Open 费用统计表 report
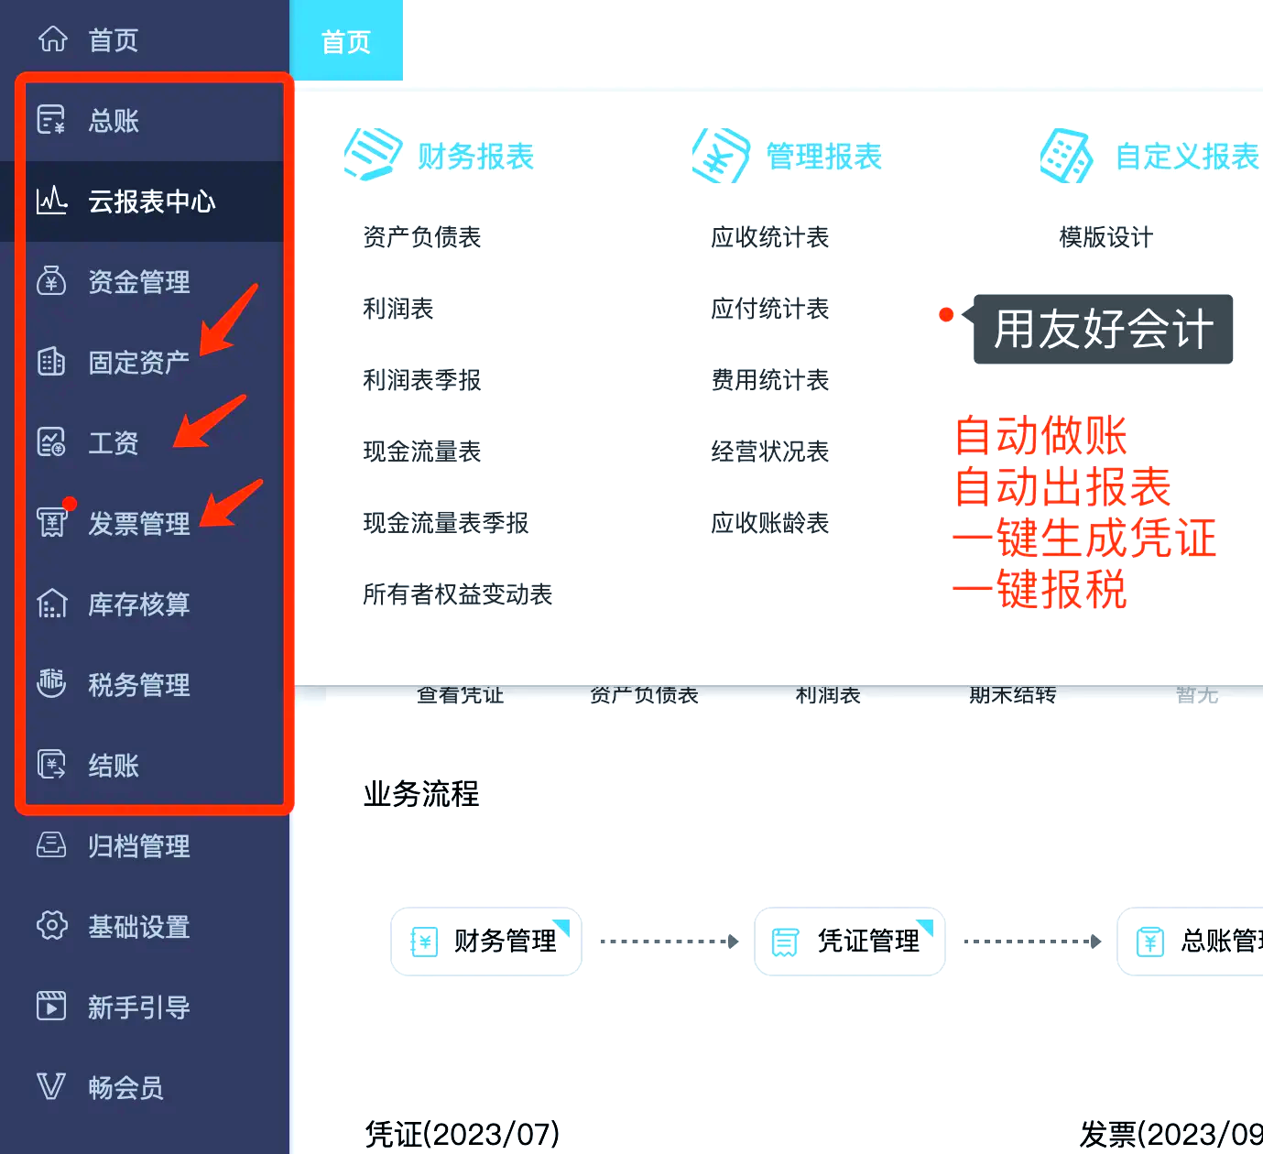Screen dimensions: 1263x1154 770,380
